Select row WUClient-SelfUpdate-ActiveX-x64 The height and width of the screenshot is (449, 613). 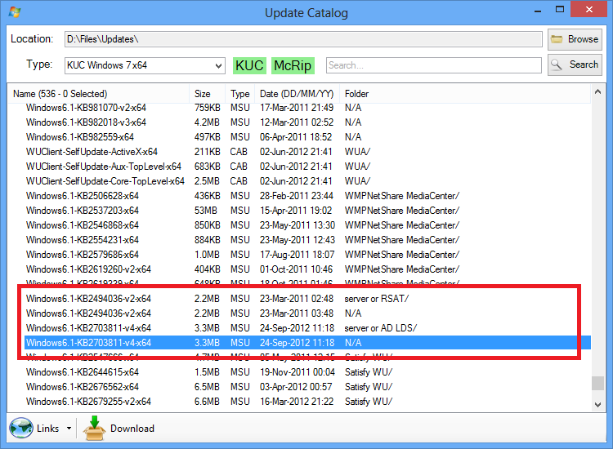click(307, 152)
